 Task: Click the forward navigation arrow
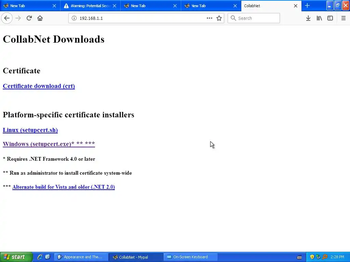tap(18, 18)
